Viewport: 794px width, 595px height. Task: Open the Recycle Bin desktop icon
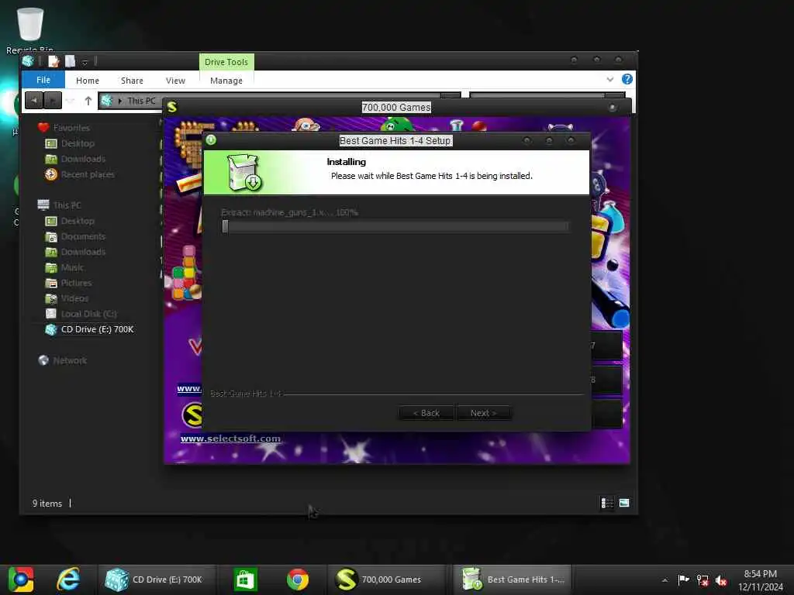(29, 29)
